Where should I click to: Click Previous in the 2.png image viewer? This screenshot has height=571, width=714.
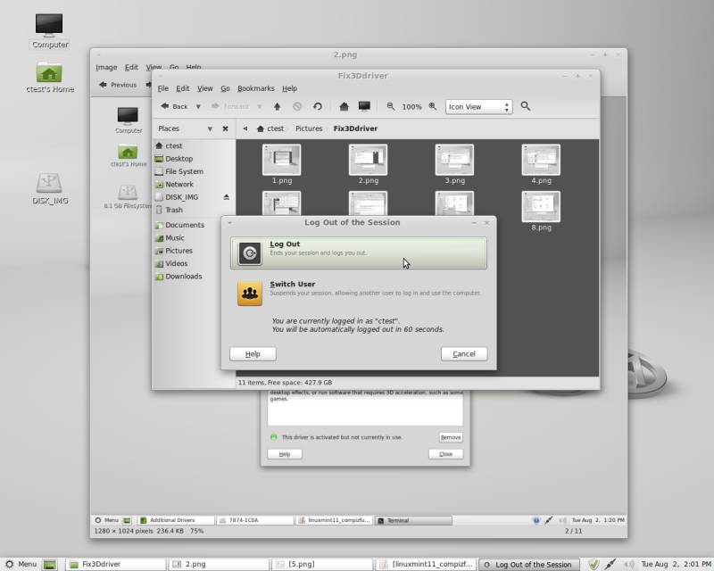coord(118,85)
